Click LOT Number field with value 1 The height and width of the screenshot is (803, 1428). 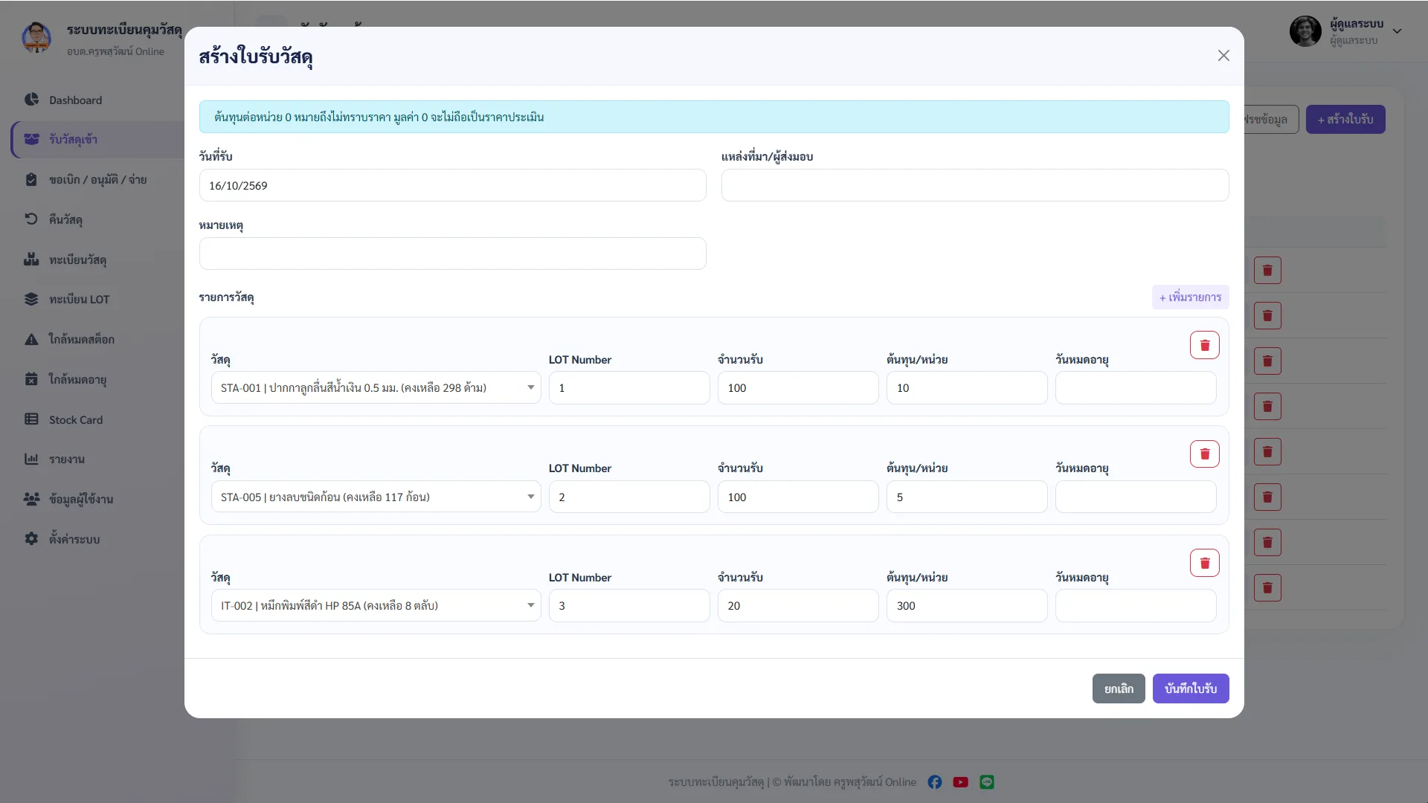coord(629,388)
